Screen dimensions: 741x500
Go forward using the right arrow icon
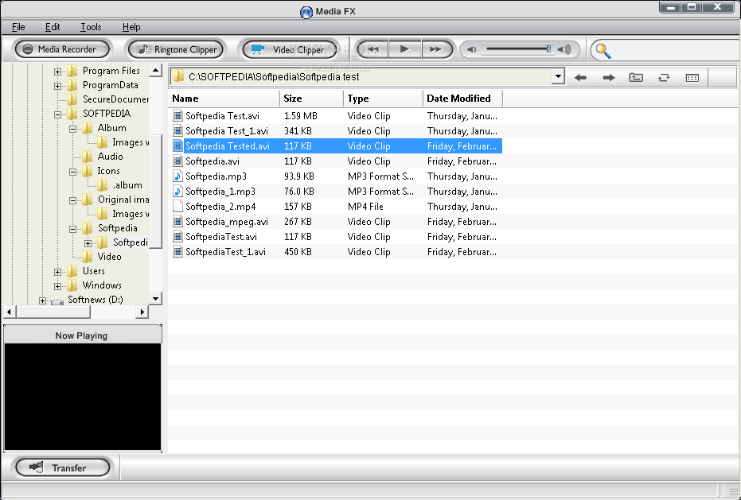point(608,77)
